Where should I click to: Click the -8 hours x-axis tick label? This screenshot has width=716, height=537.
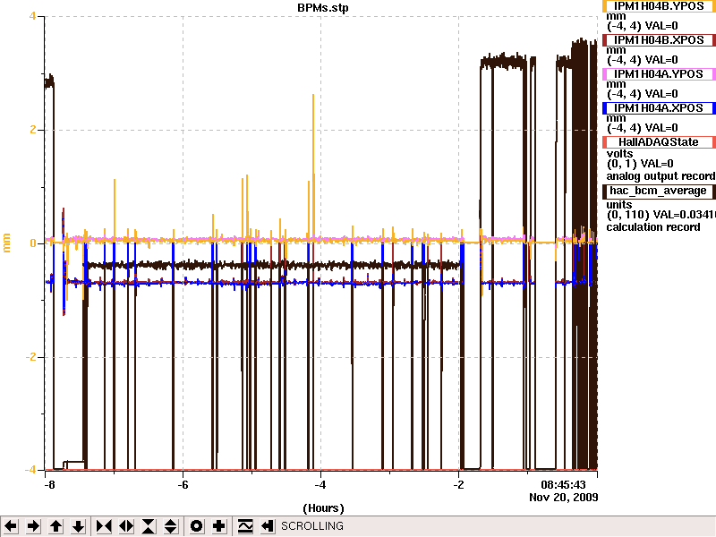coord(49,484)
